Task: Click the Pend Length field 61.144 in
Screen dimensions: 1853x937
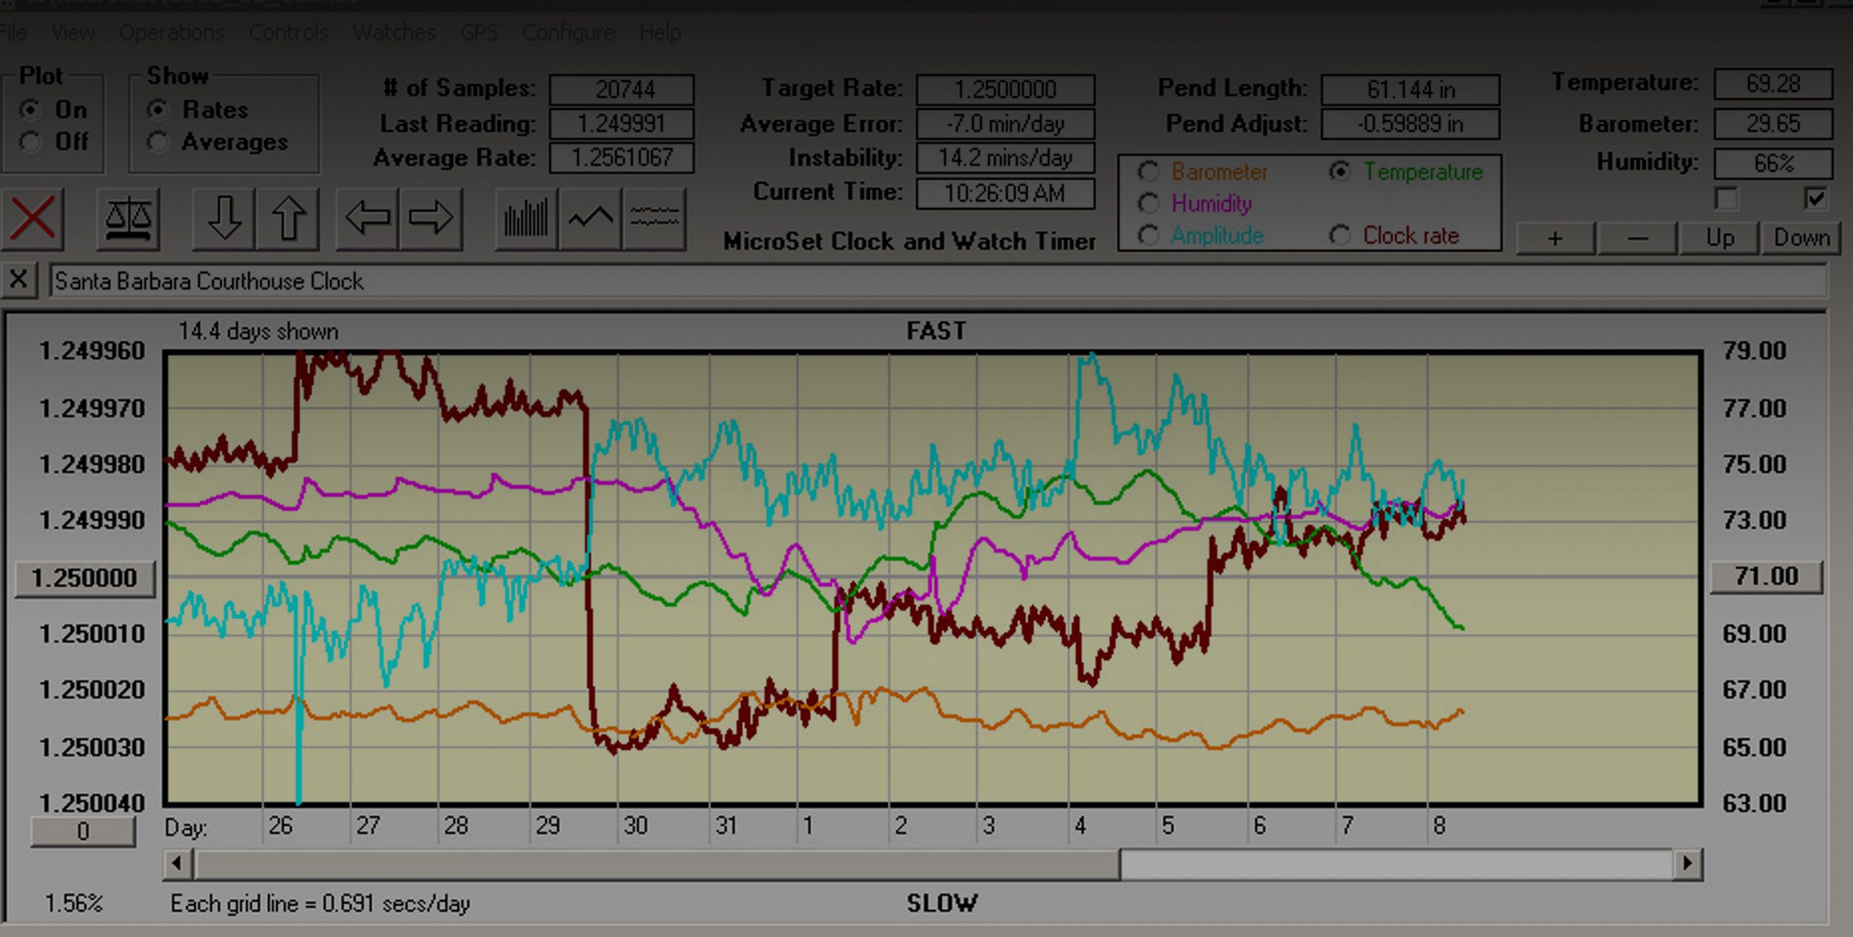Action: (1410, 90)
